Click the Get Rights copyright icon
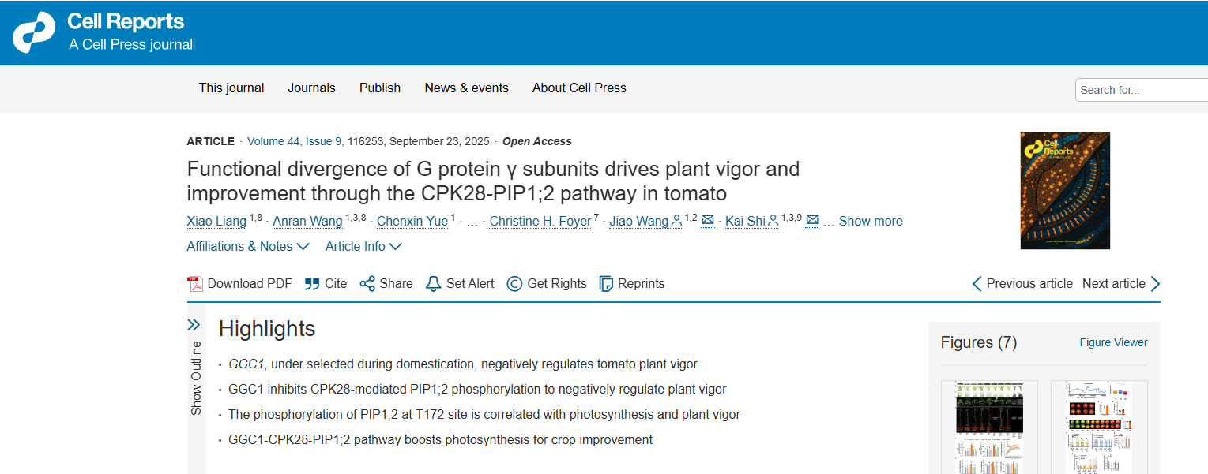The height and width of the screenshot is (474, 1208). point(514,284)
